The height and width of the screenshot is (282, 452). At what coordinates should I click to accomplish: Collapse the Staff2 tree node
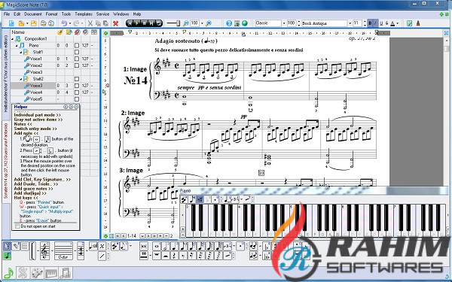pyautogui.click(x=21, y=79)
